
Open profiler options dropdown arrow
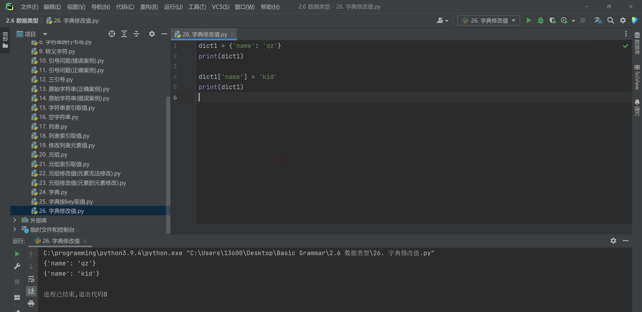tap(573, 21)
